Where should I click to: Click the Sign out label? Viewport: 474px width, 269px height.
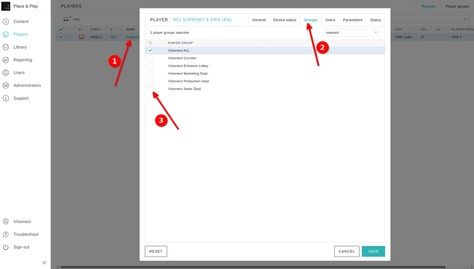[x=21, y=247]
